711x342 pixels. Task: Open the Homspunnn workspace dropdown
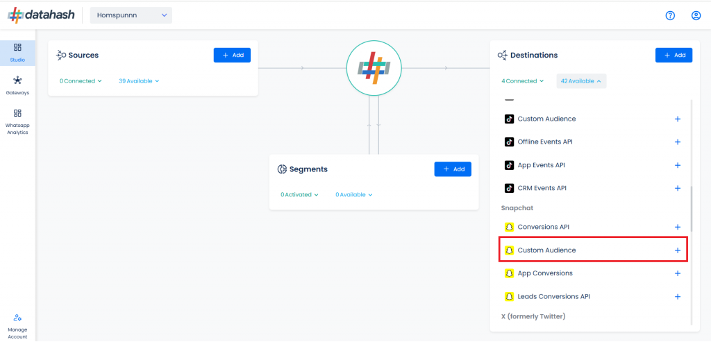(131, 15)
